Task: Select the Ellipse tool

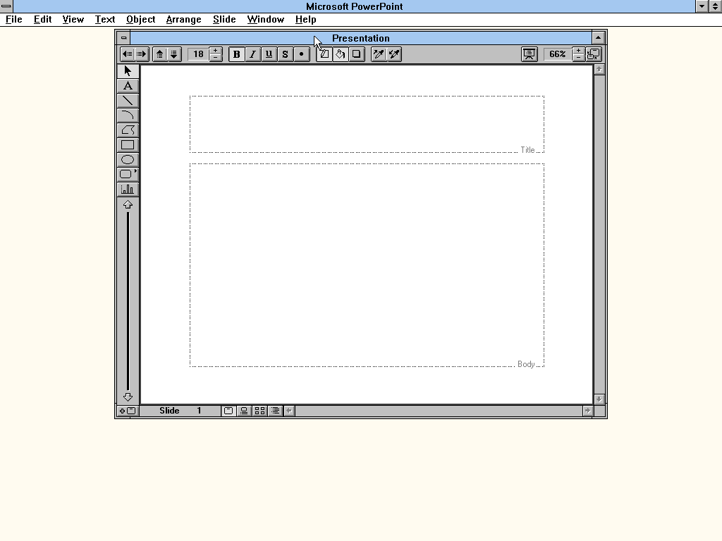Action: pyautogui.click(x=128, y=159)
